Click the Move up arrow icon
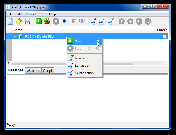This screenshot has width=176, height=135. coord(122,21)
